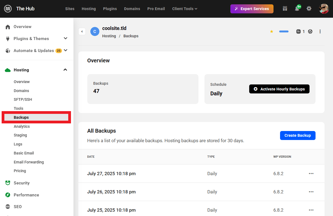
Task: Collapse the Hosting sidebar section
Action: click(x=65, y=70)
